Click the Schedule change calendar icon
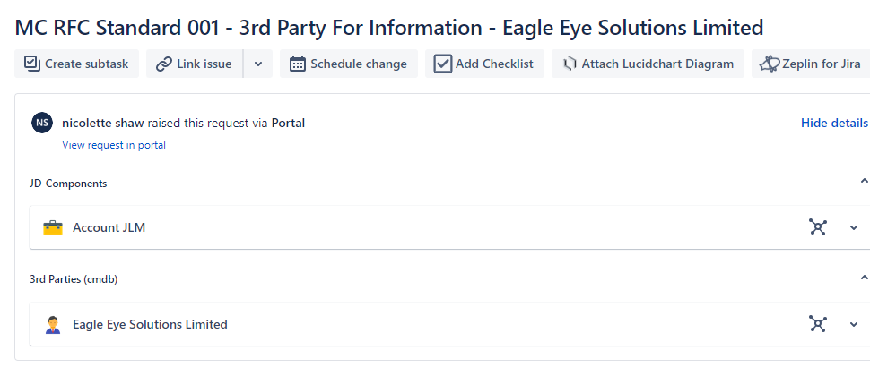The height and width of the screenshot is (376, 870). tap(298, 64)
